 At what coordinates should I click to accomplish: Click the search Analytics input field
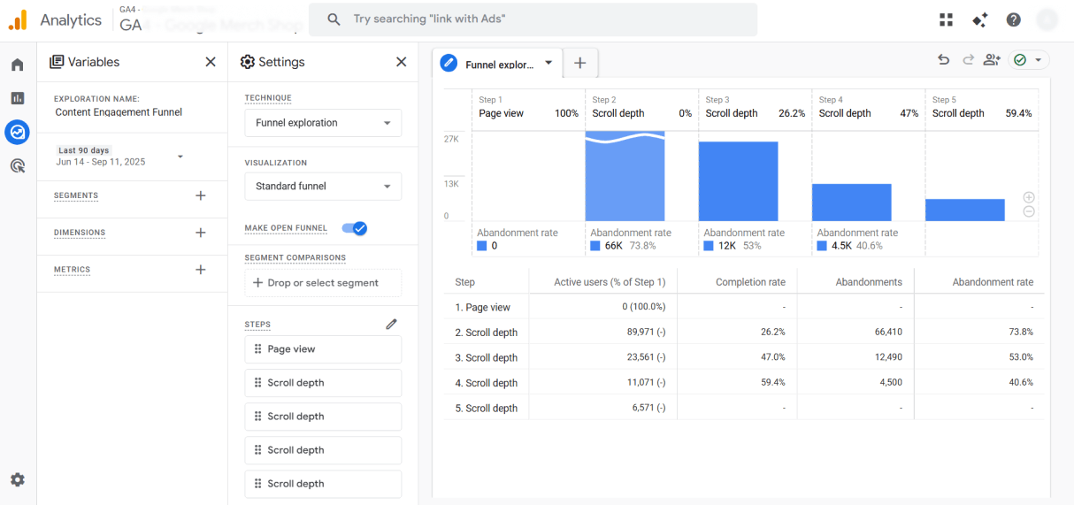pos(533,19)
